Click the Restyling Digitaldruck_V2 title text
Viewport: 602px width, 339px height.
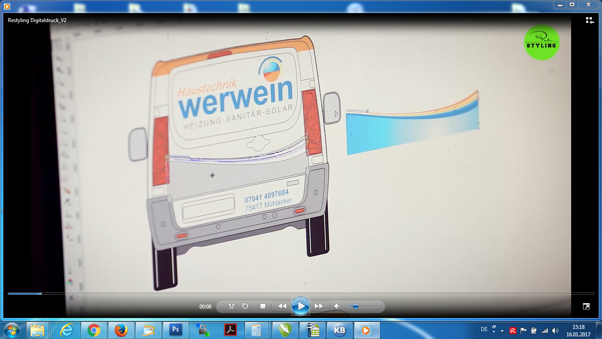[x=37, y=20]
